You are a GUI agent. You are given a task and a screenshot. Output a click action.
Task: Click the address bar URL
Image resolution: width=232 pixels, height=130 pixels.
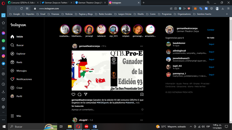pos(49,9)
